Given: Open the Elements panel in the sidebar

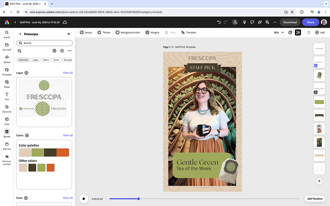Looking at the screenshot, I should 7,107.
